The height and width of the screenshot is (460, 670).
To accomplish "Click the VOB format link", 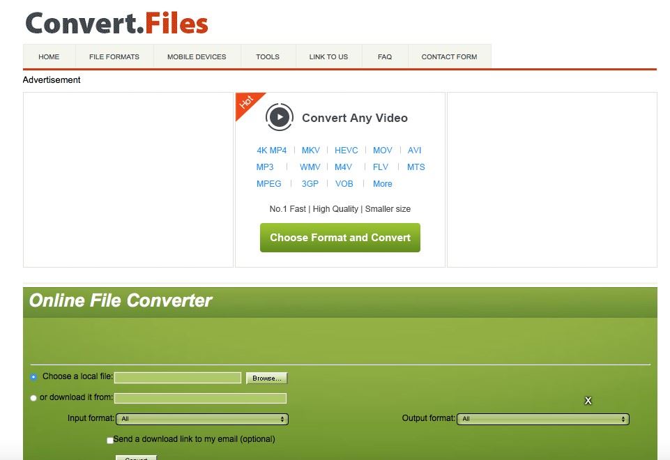I will (x=344, y=184).
